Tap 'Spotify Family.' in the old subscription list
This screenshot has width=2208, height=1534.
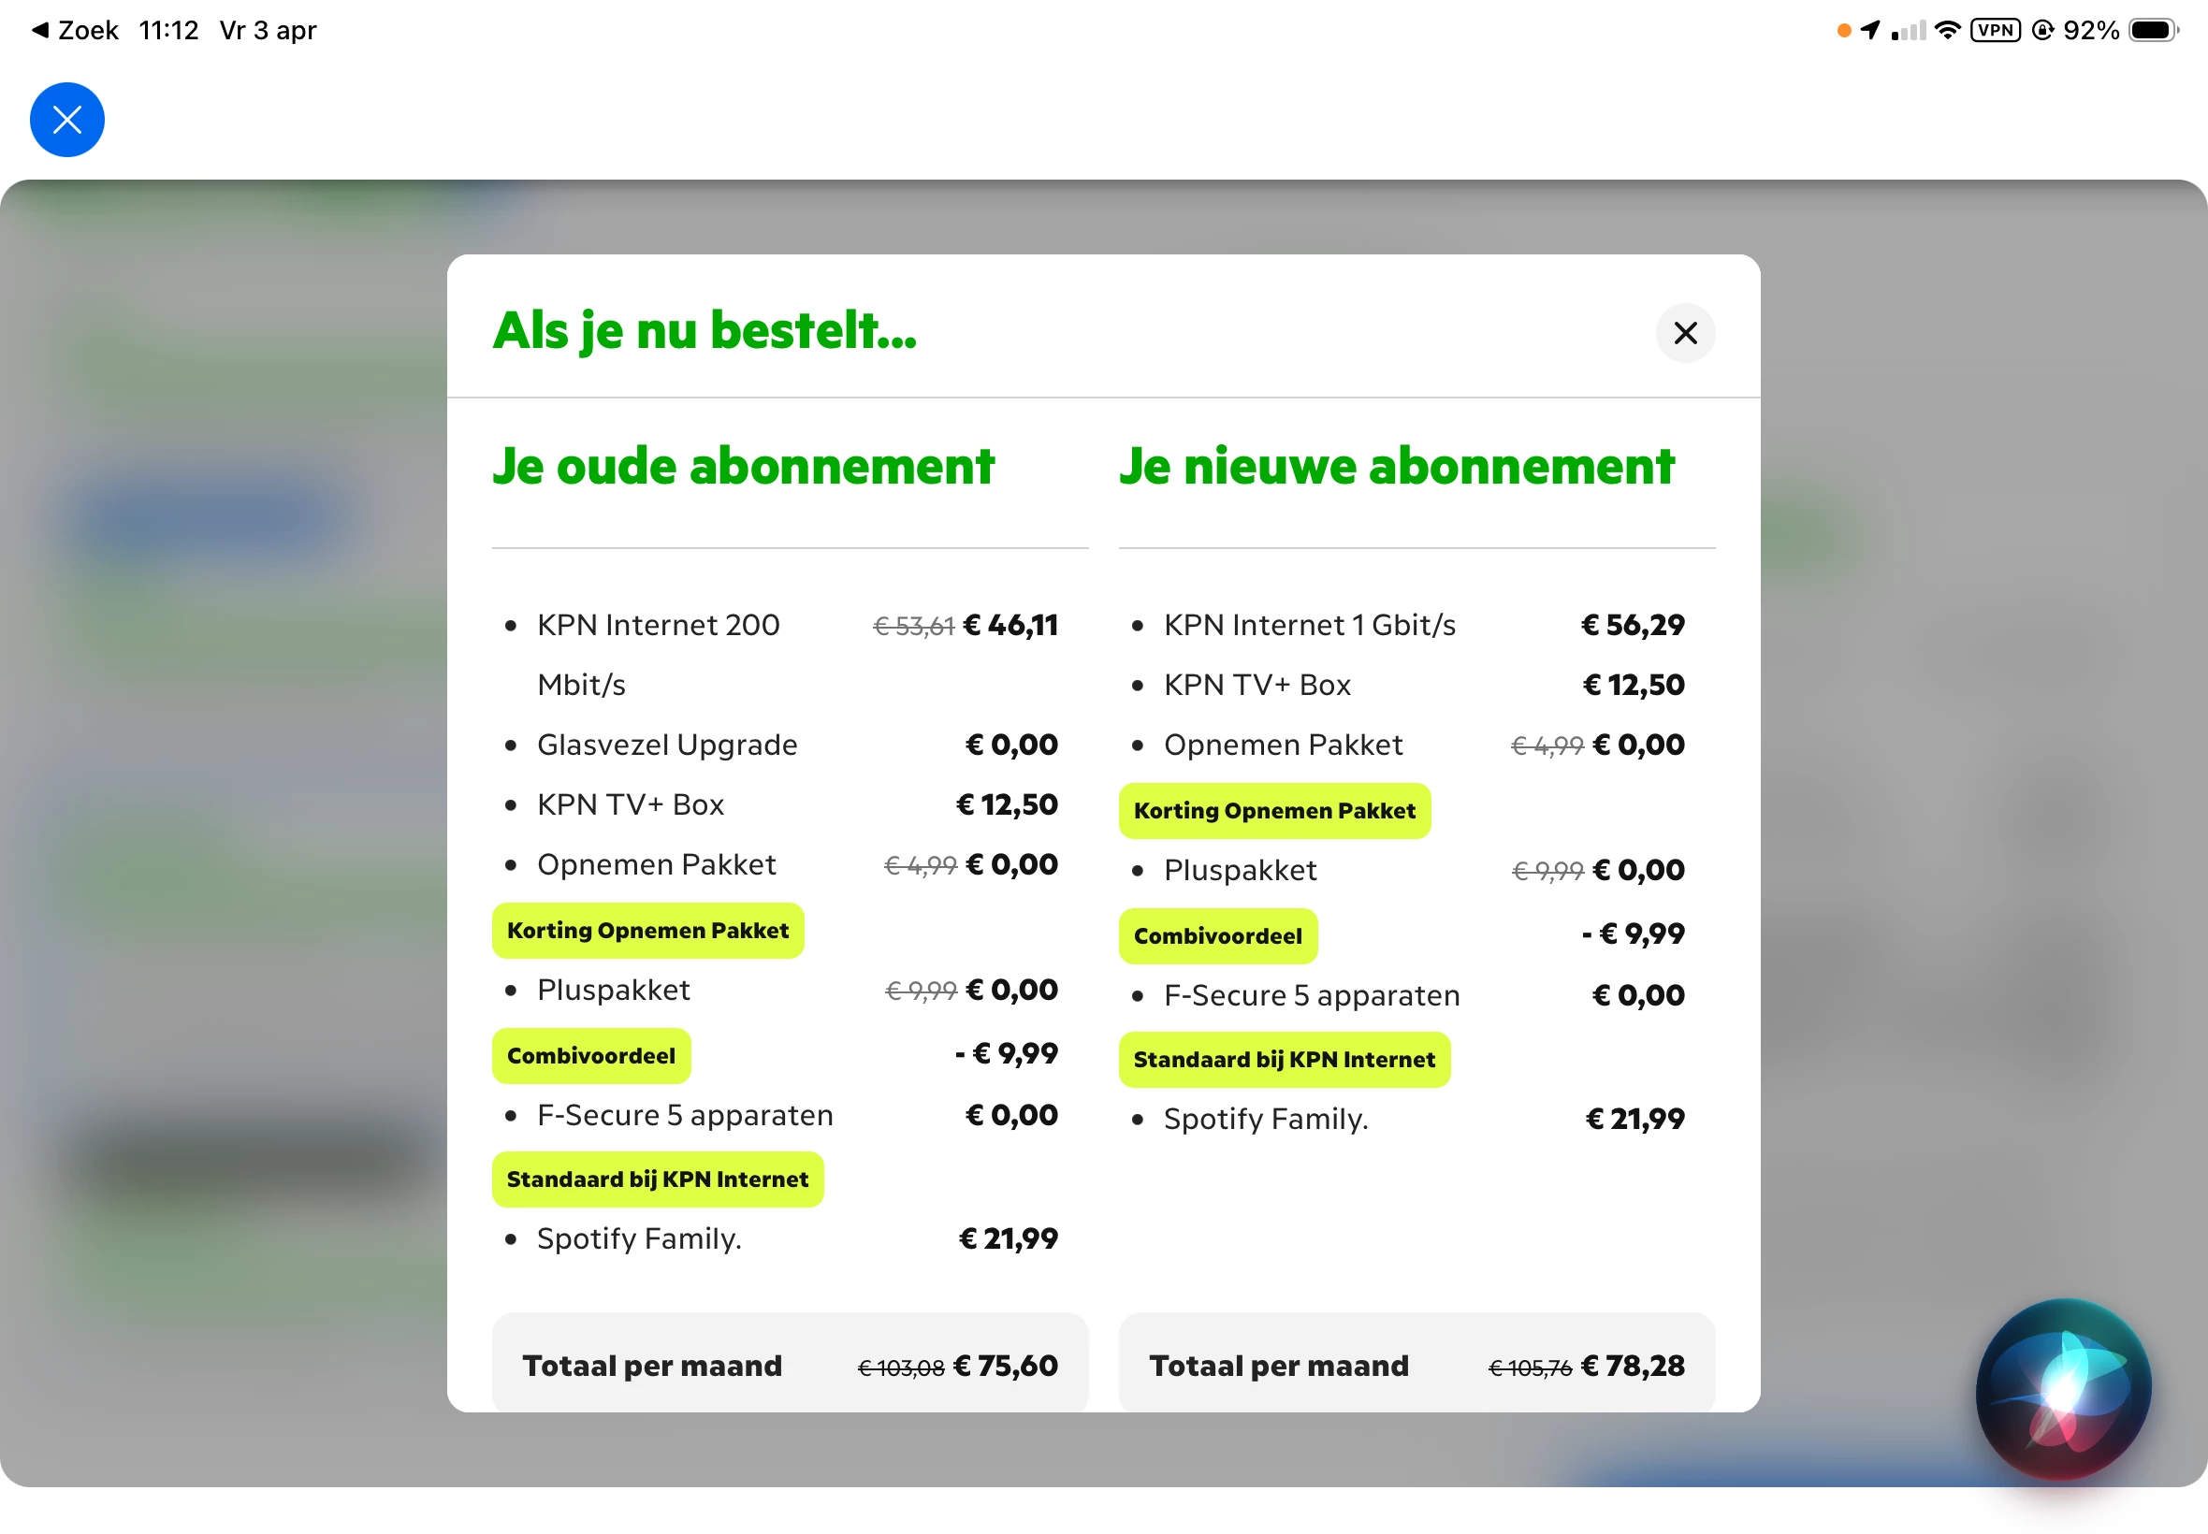coord(638,1238)
